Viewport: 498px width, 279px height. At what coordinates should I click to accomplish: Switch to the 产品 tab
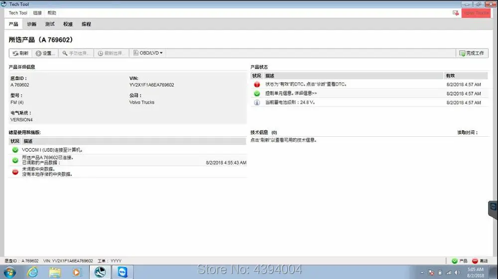13,24
